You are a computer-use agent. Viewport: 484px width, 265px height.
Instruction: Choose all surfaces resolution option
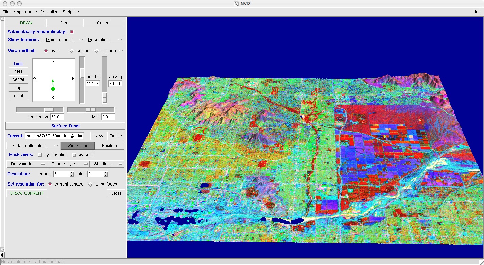click(x=90, y=184)
